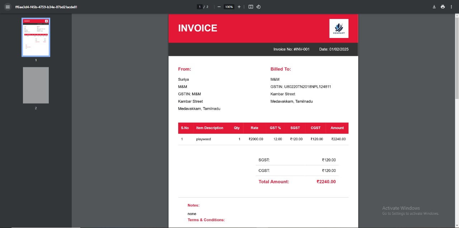This screenshot has width=459, height=228.
Task: Click the INVOICE heading
Action: [x=198, y=28]
